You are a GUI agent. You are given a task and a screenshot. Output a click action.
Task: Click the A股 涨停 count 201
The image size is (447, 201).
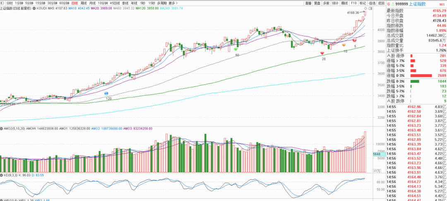point(443,55)
